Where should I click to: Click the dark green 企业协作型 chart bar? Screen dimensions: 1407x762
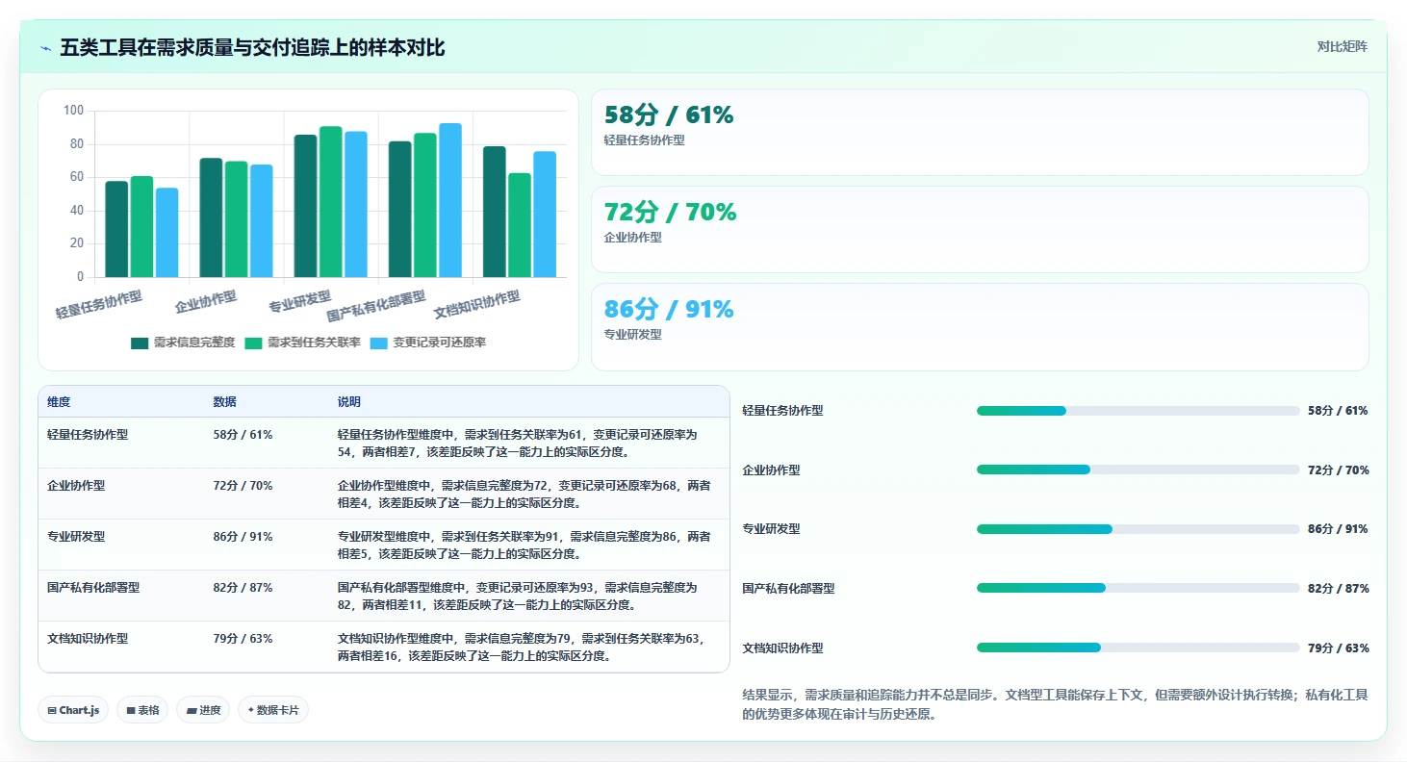pyautogui.click(x=211, y=217)
